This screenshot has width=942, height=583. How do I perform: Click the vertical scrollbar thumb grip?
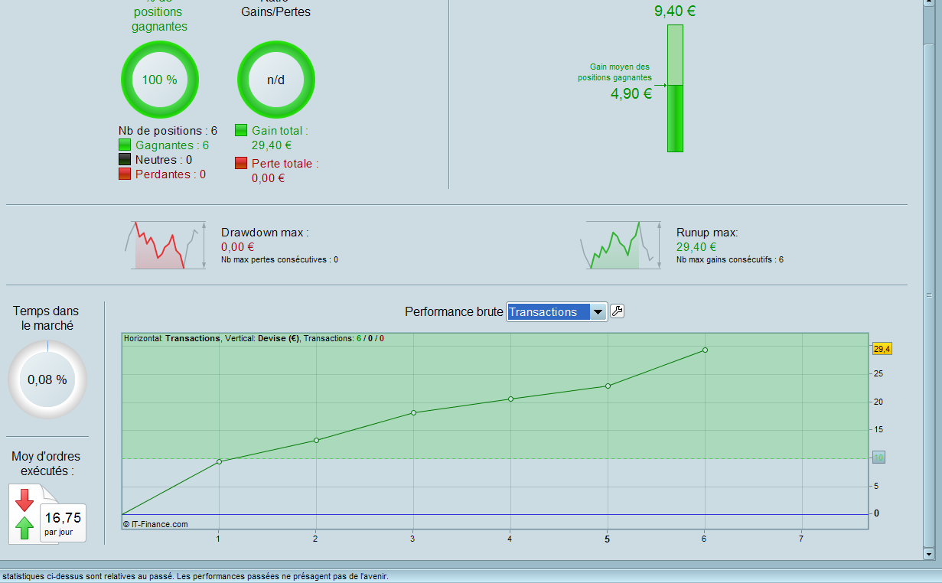point(929,295)
